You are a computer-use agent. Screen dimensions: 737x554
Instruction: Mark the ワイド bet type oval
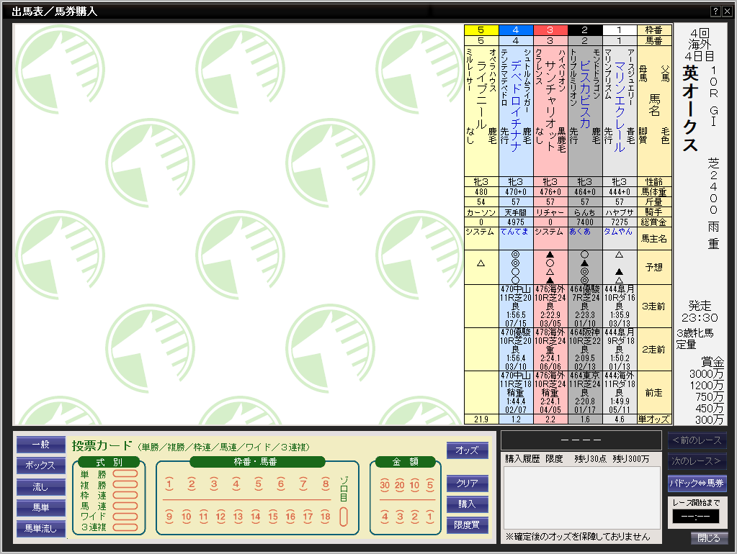point(125,517)
